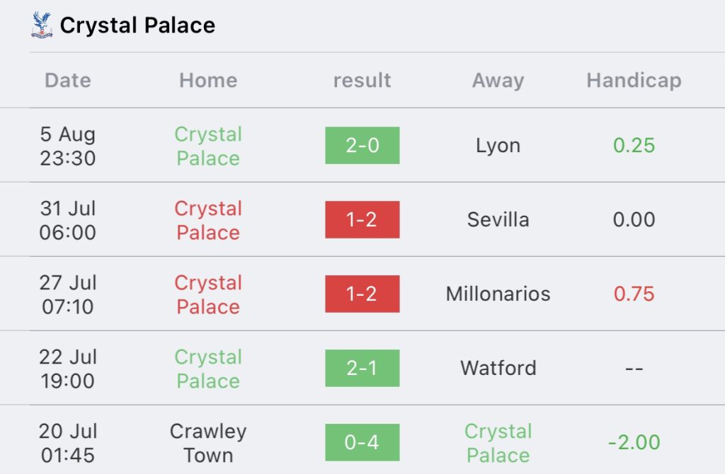Click the result column header
Screen dimensions: 725x474
pos(362,81)
